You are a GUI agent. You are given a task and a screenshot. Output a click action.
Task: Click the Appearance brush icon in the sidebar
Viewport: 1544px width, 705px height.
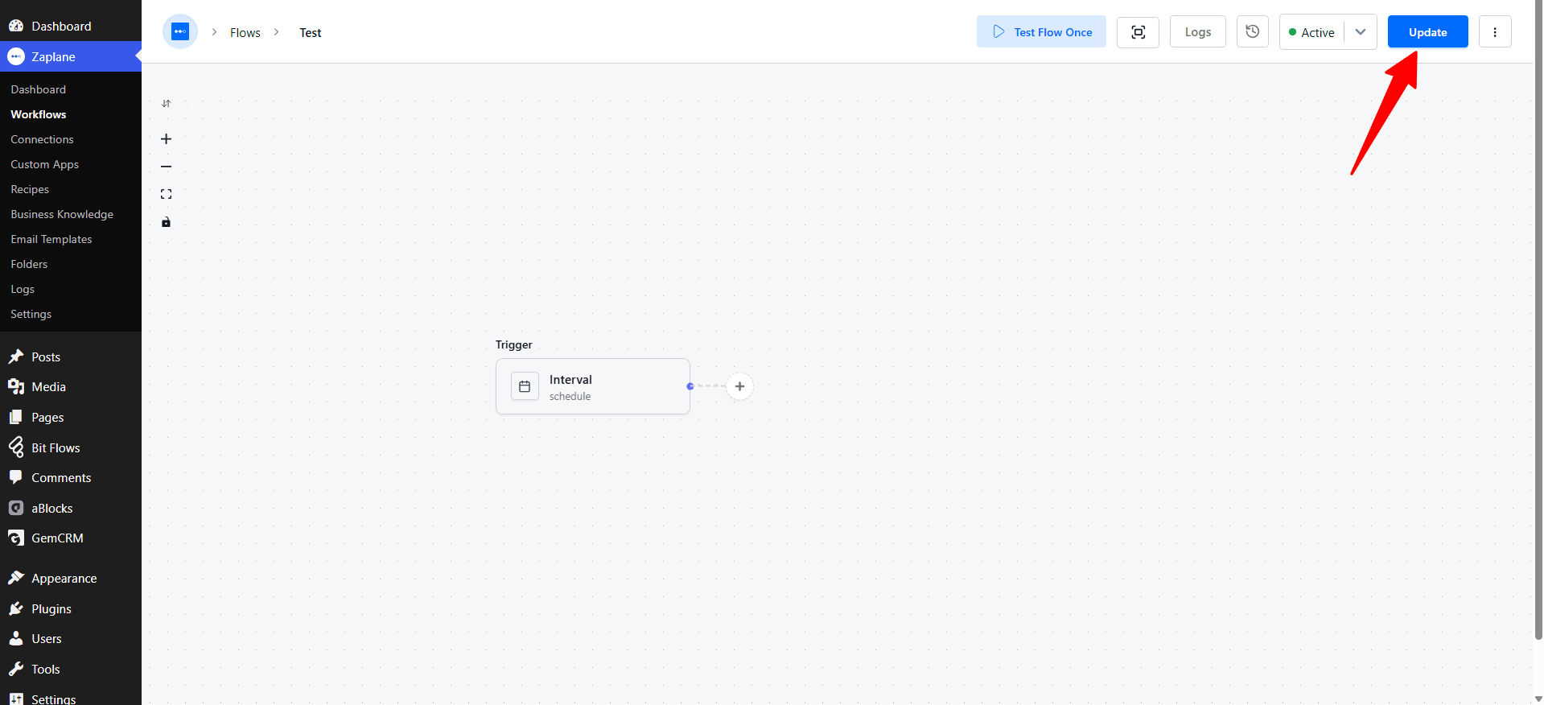point(16,578)
